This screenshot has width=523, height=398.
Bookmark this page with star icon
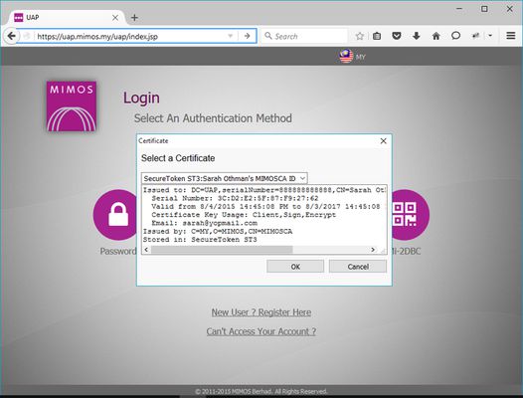coord(359,36)
